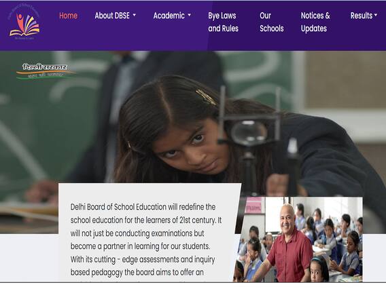Open the Results dropdown arrow

376,15
